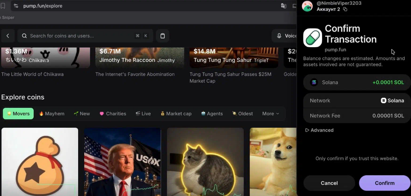Open the glowing cat coin thumbnail
Viewport: 411px width, 196px height.
point(205,162)
